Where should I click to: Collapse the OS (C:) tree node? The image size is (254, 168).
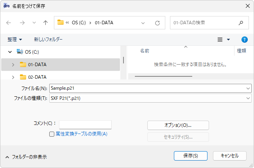coord(10,52)
